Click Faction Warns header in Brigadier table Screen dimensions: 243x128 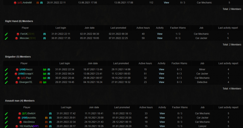179,63
